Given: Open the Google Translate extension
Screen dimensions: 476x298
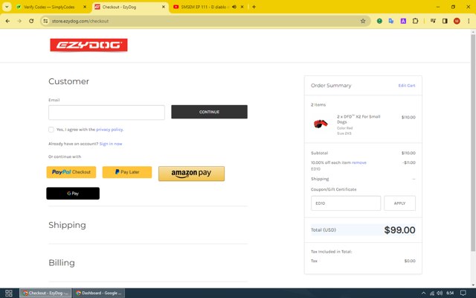Looking at the screenshot, I should tap(391, 21).
